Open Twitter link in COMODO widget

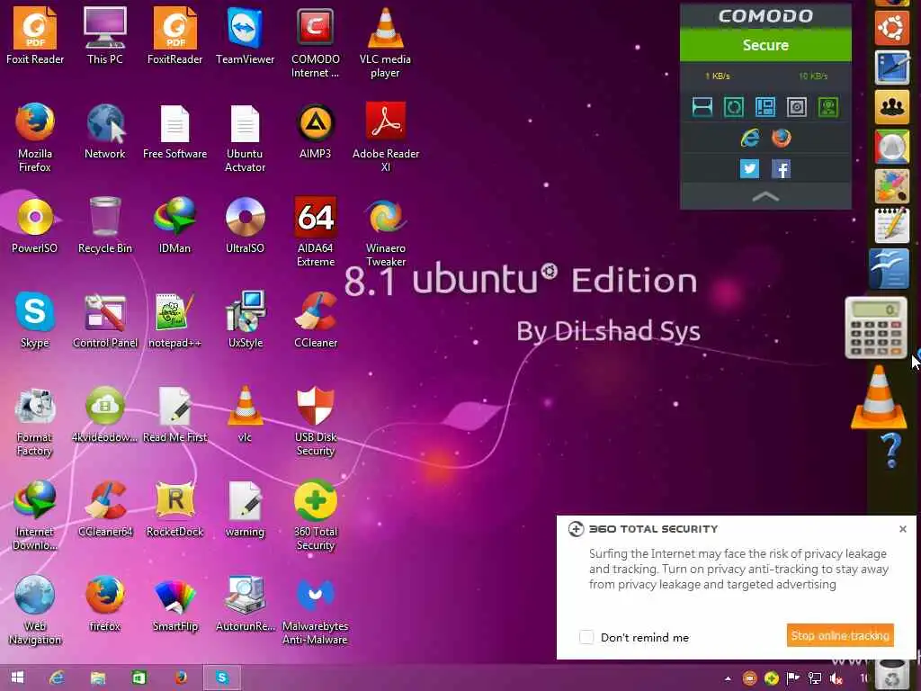749,168
